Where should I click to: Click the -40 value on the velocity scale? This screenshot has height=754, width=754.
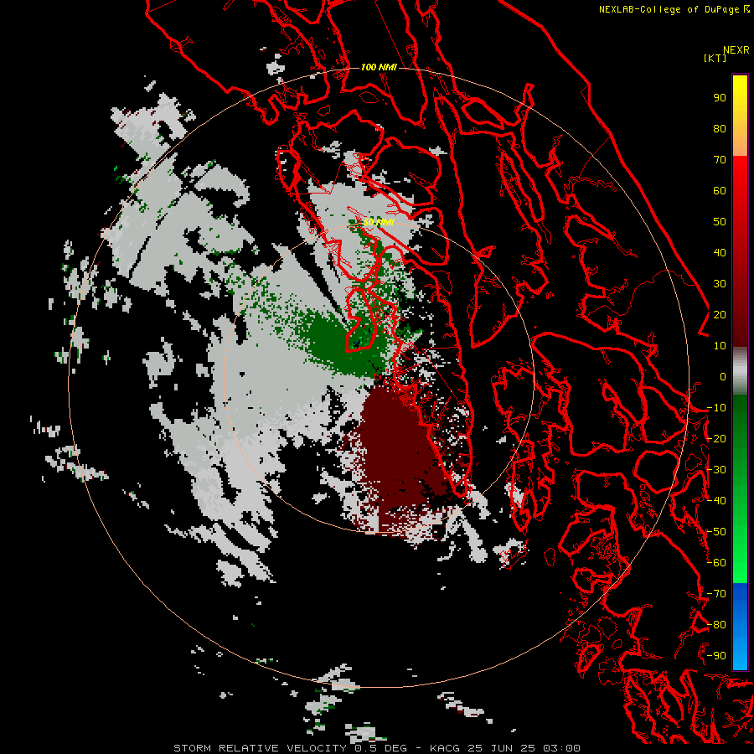click(x=716, y=501)
